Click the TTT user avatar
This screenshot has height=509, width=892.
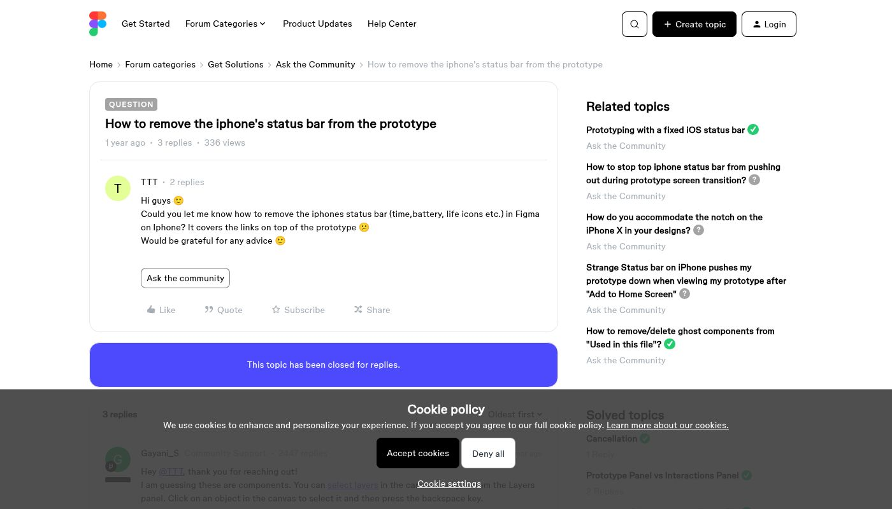click(118, 188)
